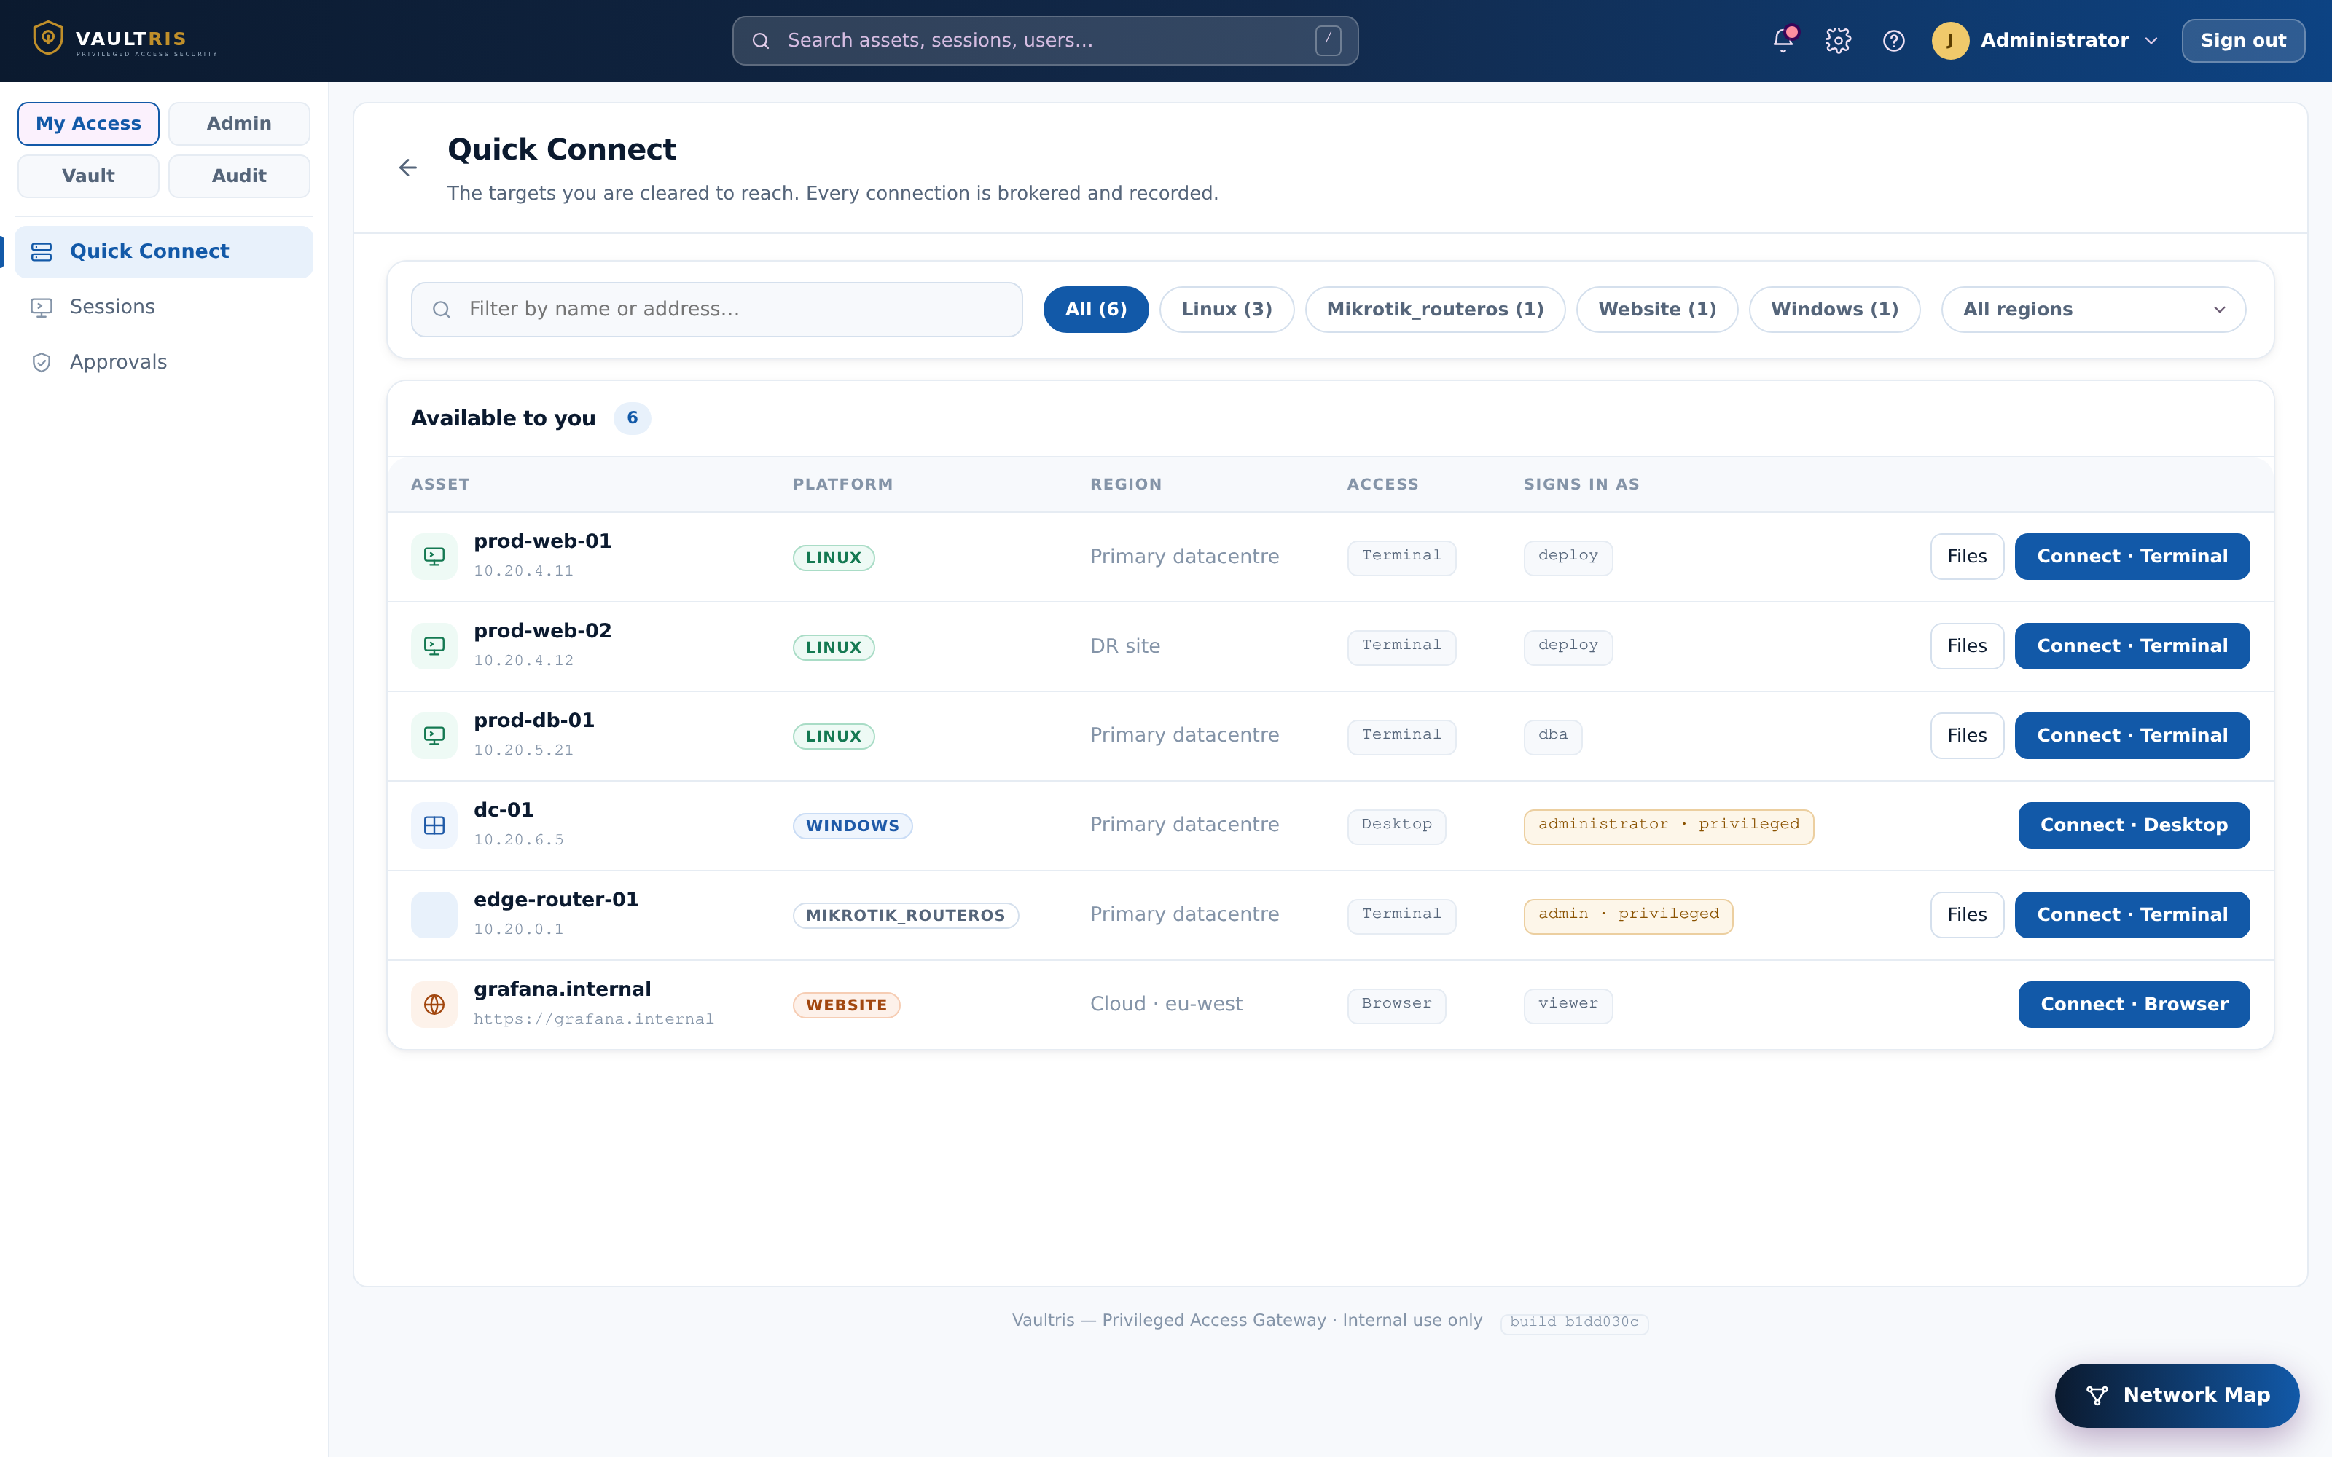Image resolution: width=2332 pixels, height=1457 pixels.
Task: Click the WEBSITE platform tag
Action: pyautogui.click(x=846, y=1006)
